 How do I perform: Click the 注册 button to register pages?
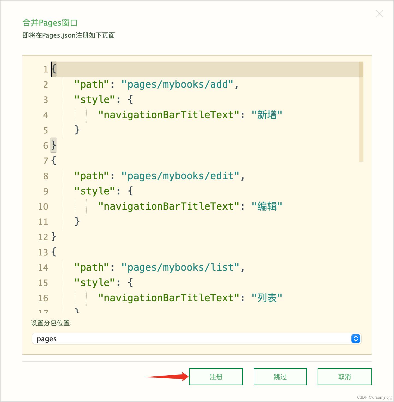click(216, 377)
